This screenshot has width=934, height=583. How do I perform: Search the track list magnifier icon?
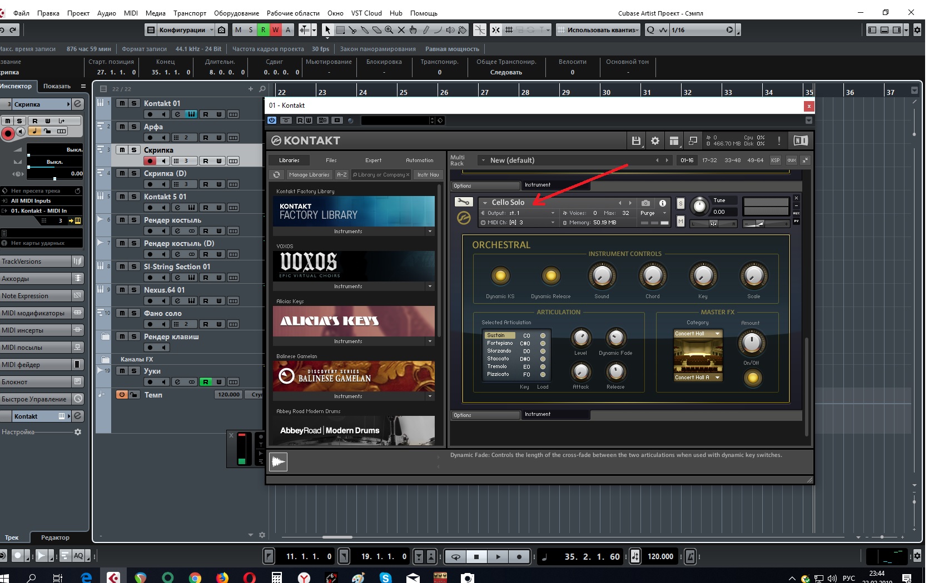point(262,89)
